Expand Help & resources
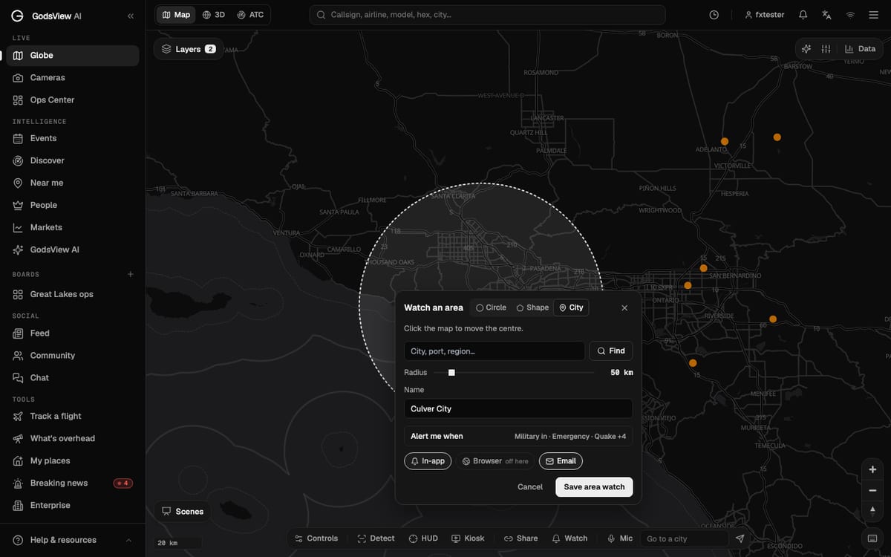The height and width of the screenshot is (557, 891). [73, 540]
